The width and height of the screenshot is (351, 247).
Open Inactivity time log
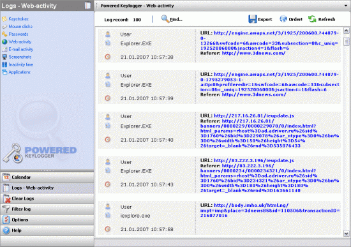coord(21,64)
